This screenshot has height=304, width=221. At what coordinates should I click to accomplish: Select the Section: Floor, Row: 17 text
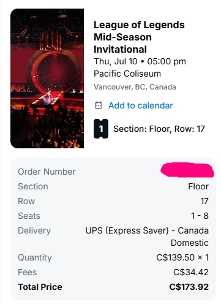[x=159, y=129]
